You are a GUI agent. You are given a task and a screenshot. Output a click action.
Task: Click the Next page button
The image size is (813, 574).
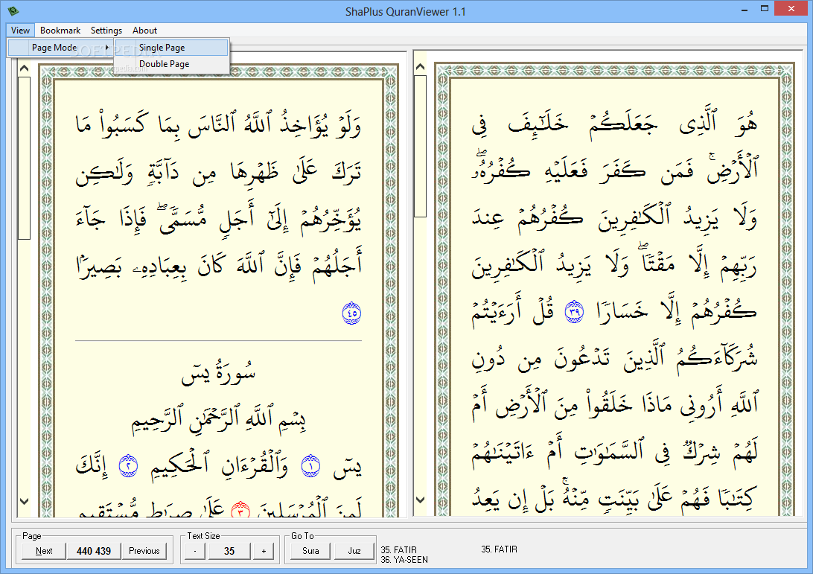(x=44, y=551)
